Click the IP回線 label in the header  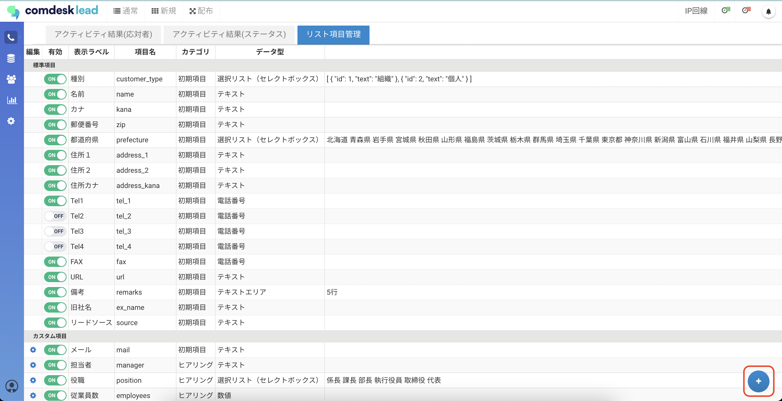(x=696, y=11)
